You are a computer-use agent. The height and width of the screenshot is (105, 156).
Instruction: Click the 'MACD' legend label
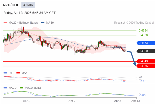pyautogui.click(x=13, y=88)
